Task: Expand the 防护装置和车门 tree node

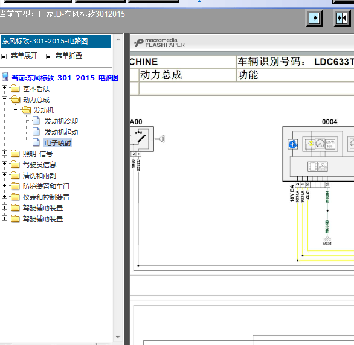Action: point(4,185)
